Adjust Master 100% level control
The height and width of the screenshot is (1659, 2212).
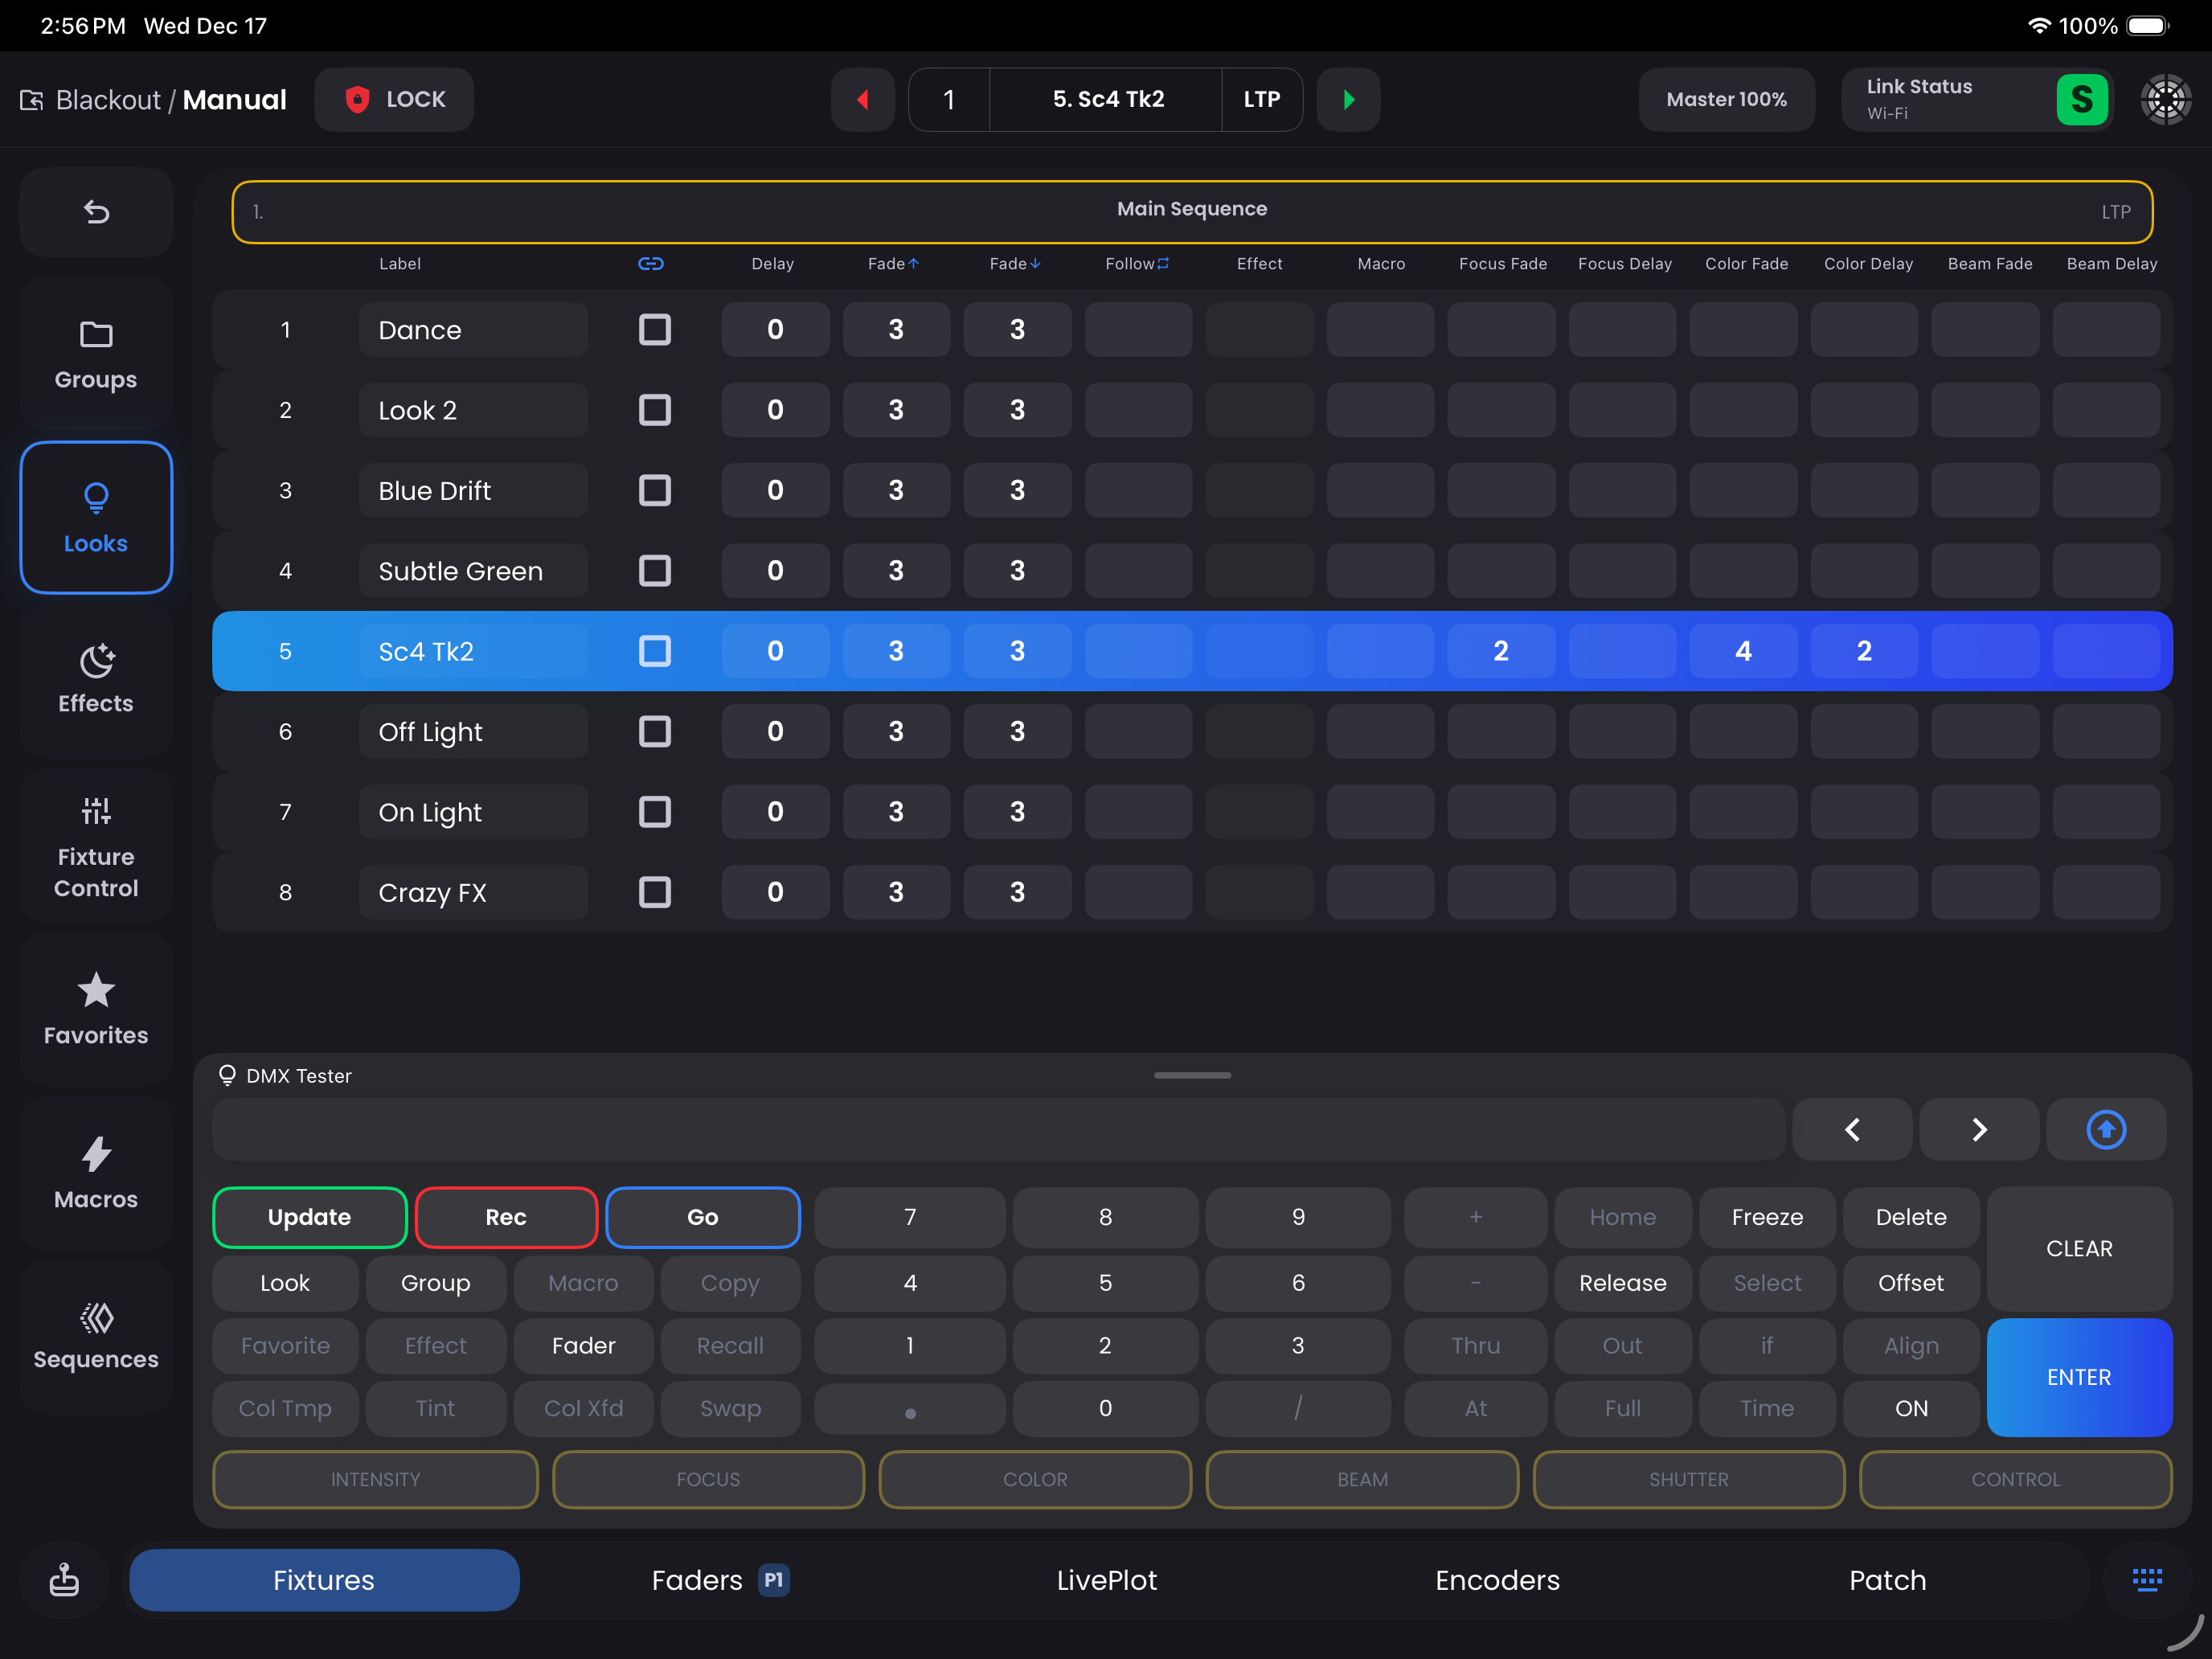[x=1726, y=99]
